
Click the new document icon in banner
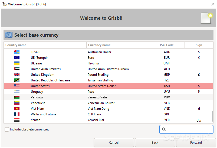tap(207, 18)
